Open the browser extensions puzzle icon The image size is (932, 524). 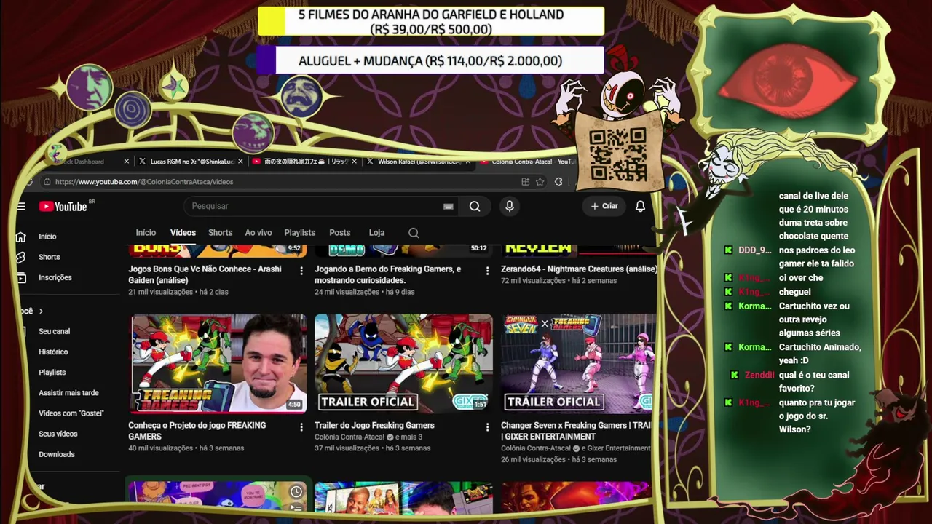[x=558, y=182]
